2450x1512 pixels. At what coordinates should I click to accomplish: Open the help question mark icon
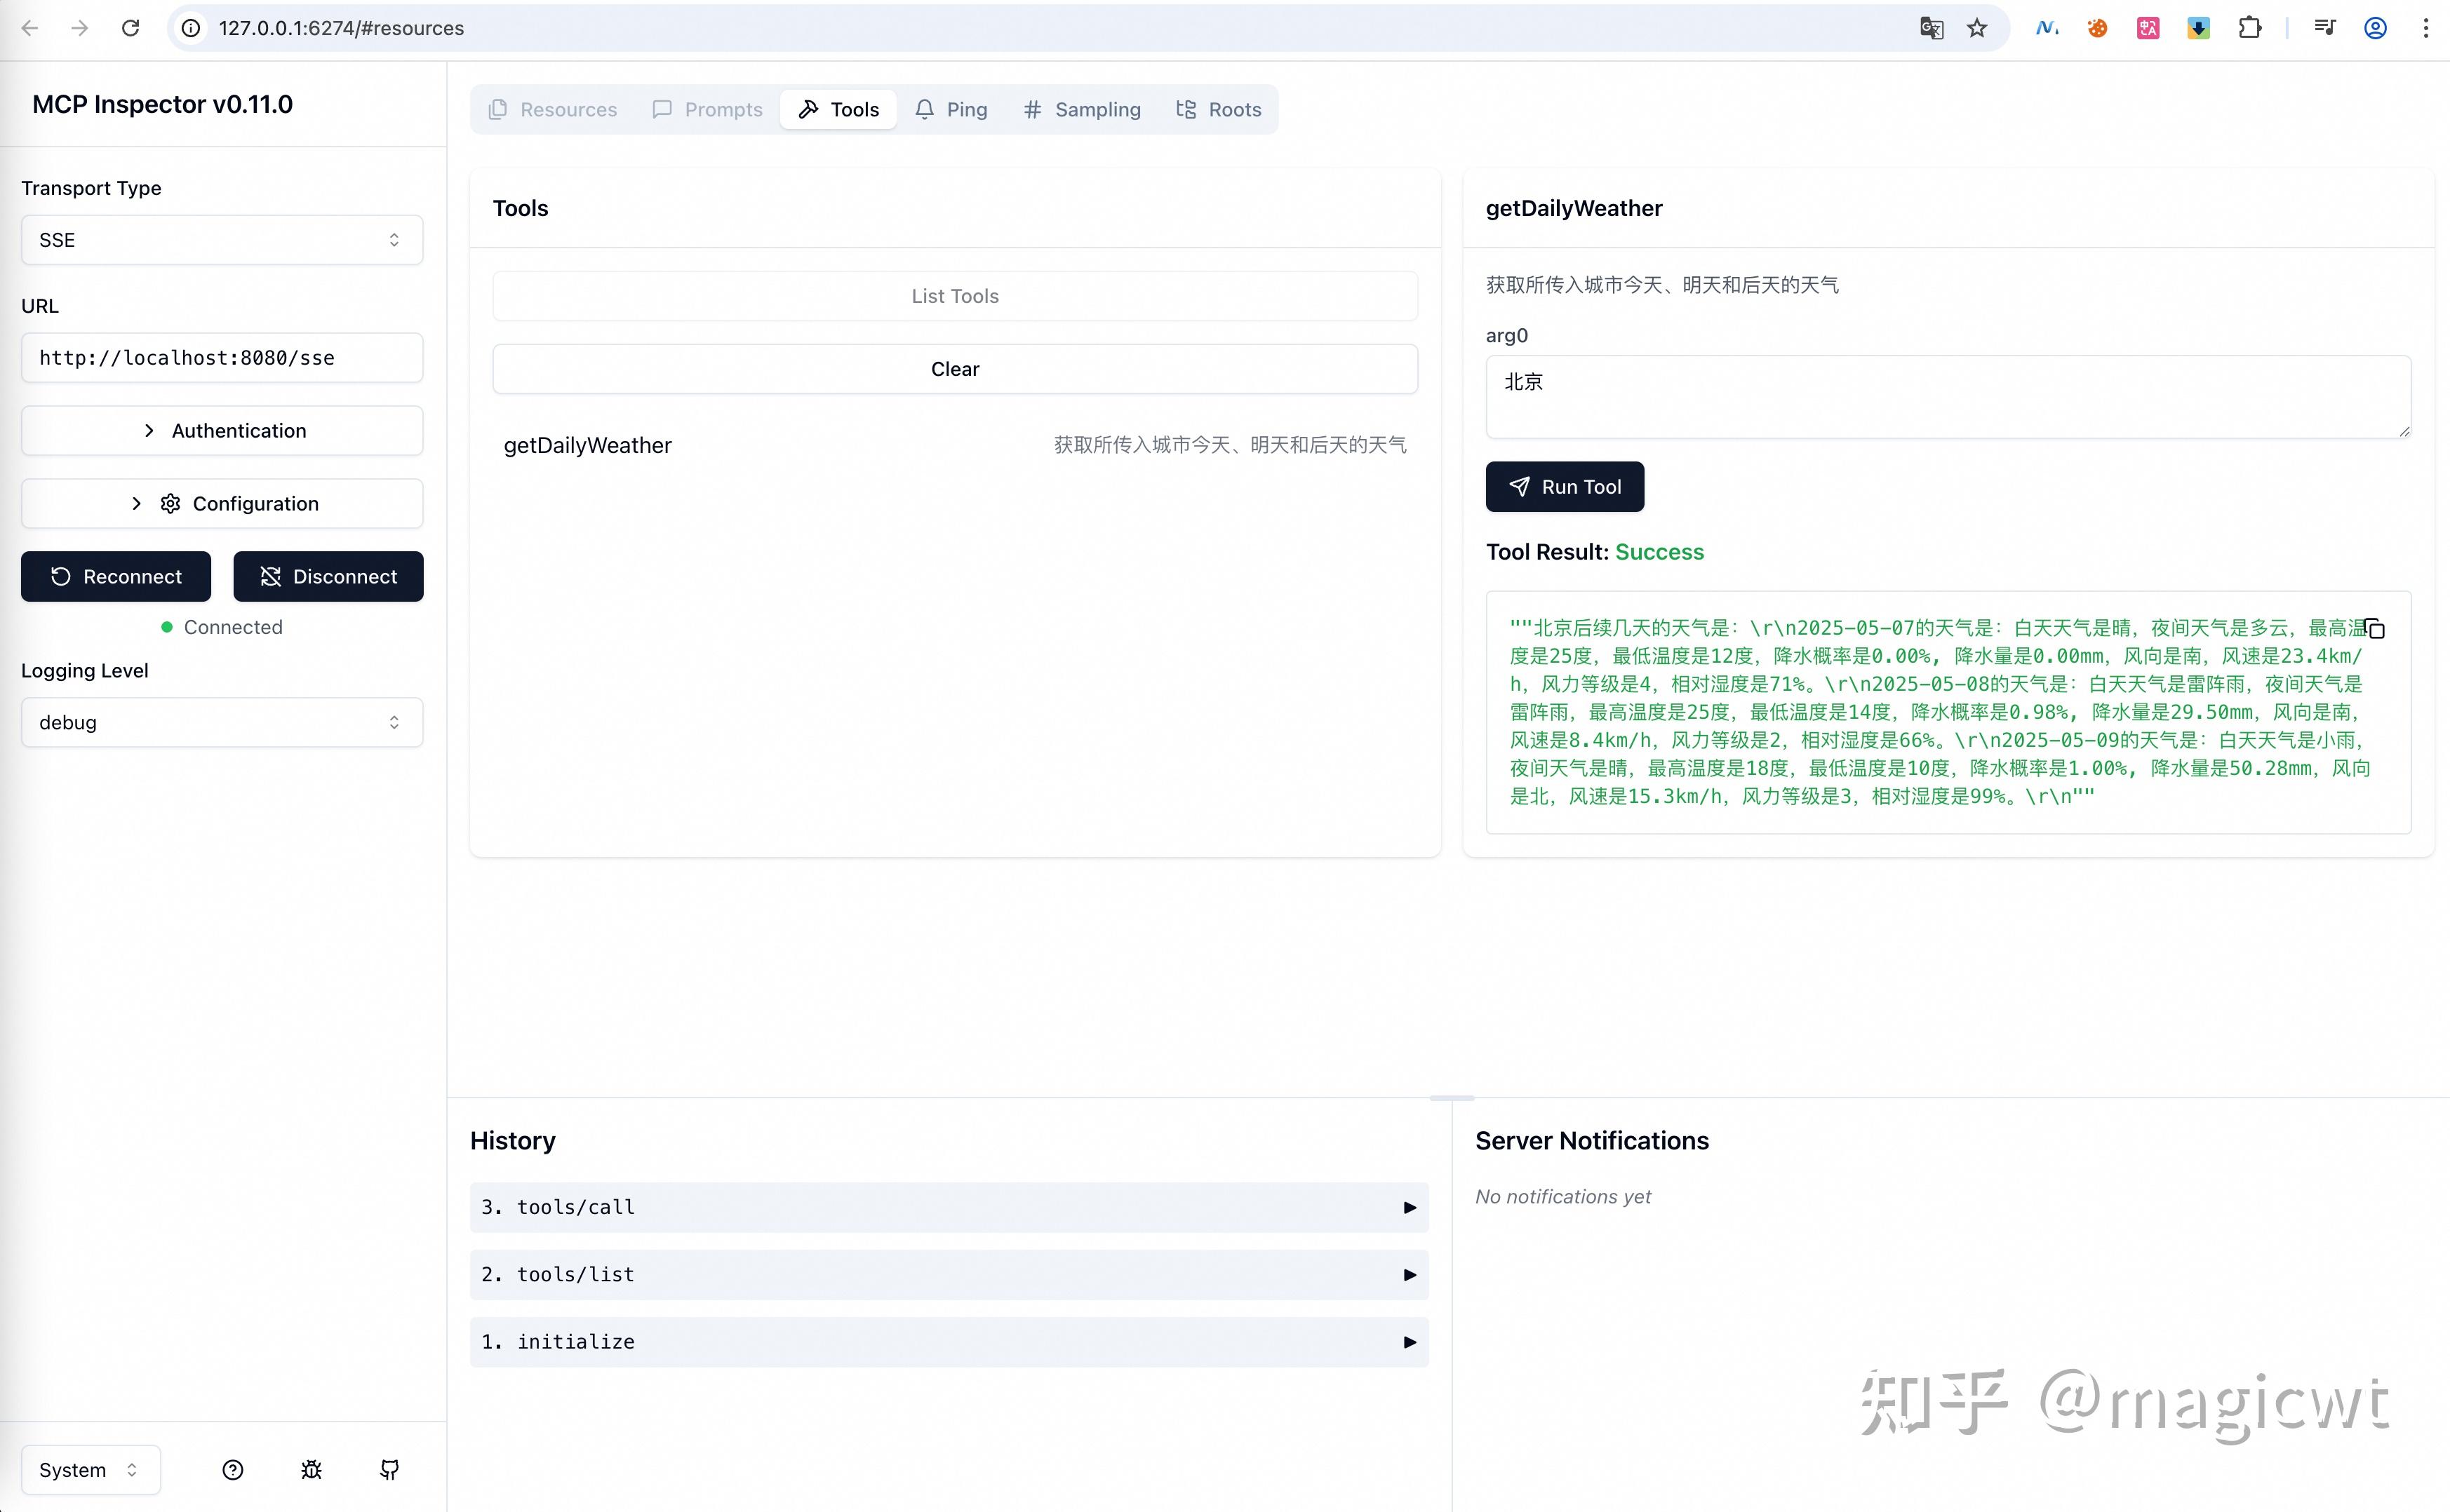tap(233, 1470)
